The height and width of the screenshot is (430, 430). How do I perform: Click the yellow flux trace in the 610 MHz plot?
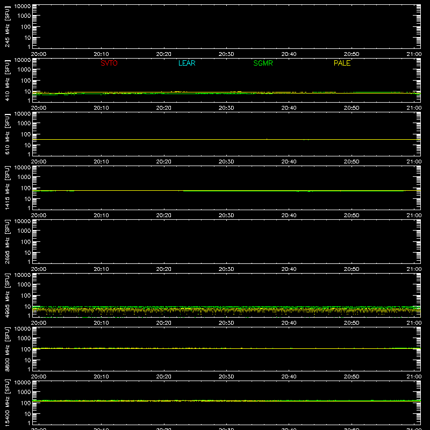[x=226, y=140]
